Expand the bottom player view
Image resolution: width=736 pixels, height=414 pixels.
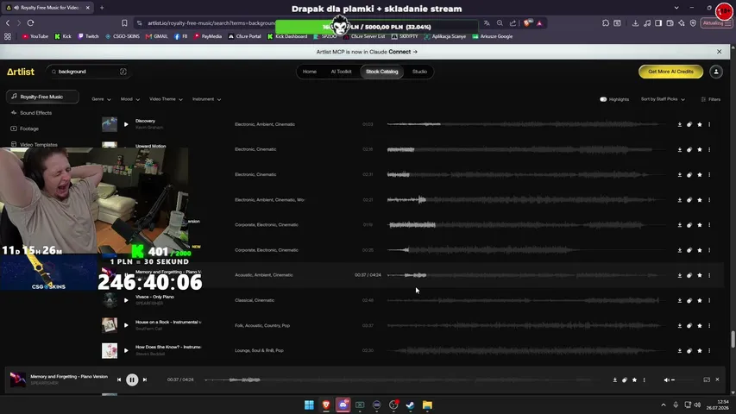point(707,379)
